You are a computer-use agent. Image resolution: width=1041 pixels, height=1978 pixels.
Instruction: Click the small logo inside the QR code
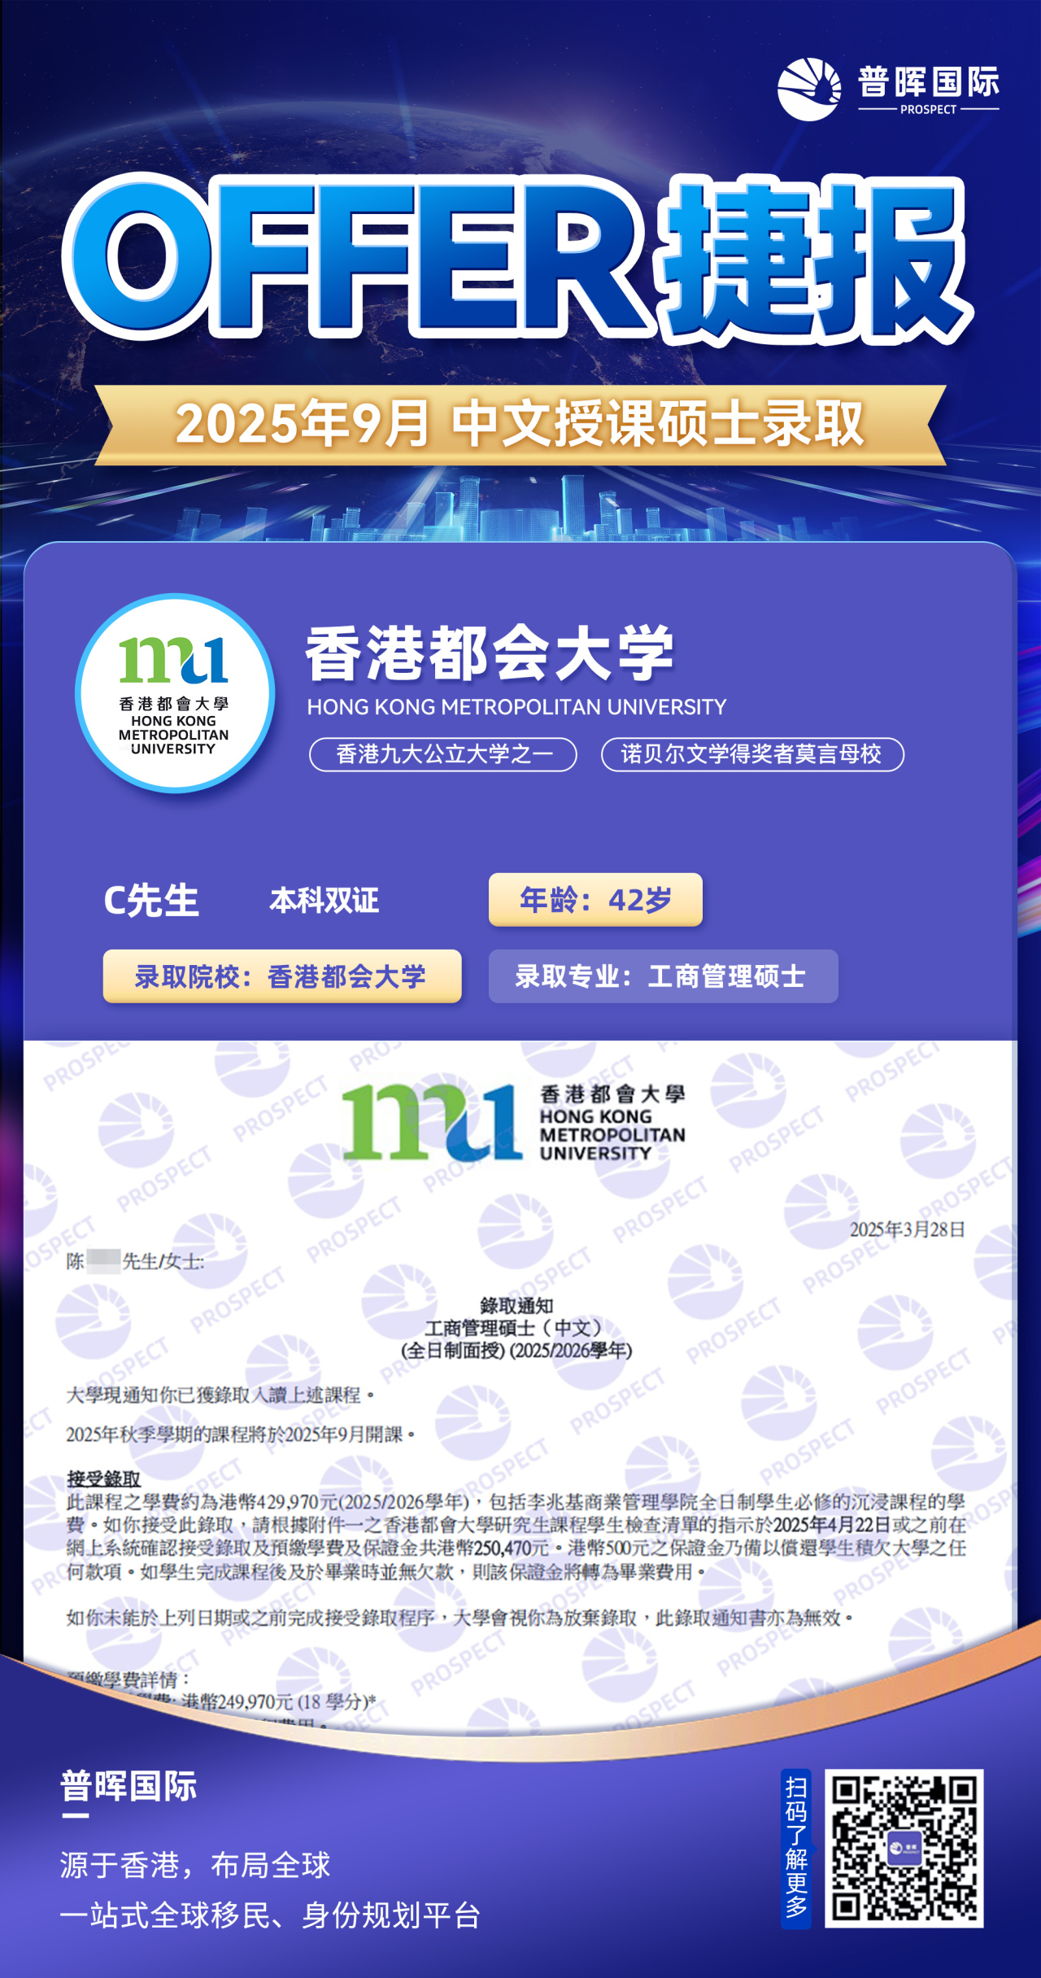click(904, 1847)
